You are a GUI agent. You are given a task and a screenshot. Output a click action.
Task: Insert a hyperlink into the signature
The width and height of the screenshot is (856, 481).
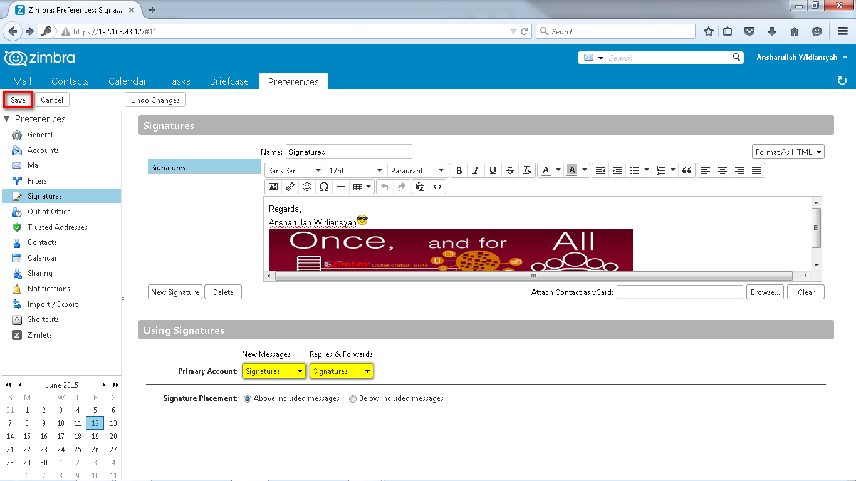pyautogui.click(x=290, y=187)
